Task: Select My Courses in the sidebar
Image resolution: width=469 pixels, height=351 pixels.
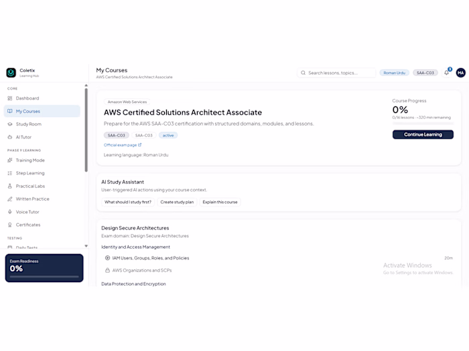Action: (x=42, y=111)
